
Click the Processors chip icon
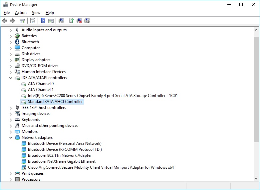17,179
